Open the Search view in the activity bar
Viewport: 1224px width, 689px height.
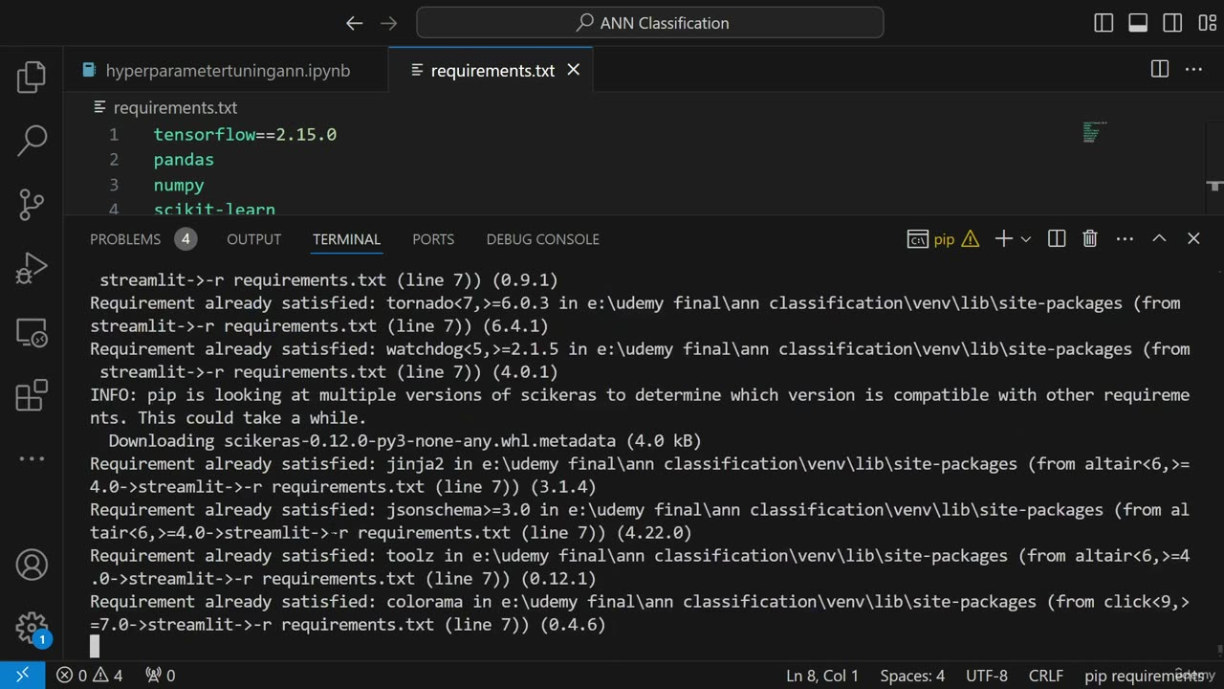tap(32, 141)
